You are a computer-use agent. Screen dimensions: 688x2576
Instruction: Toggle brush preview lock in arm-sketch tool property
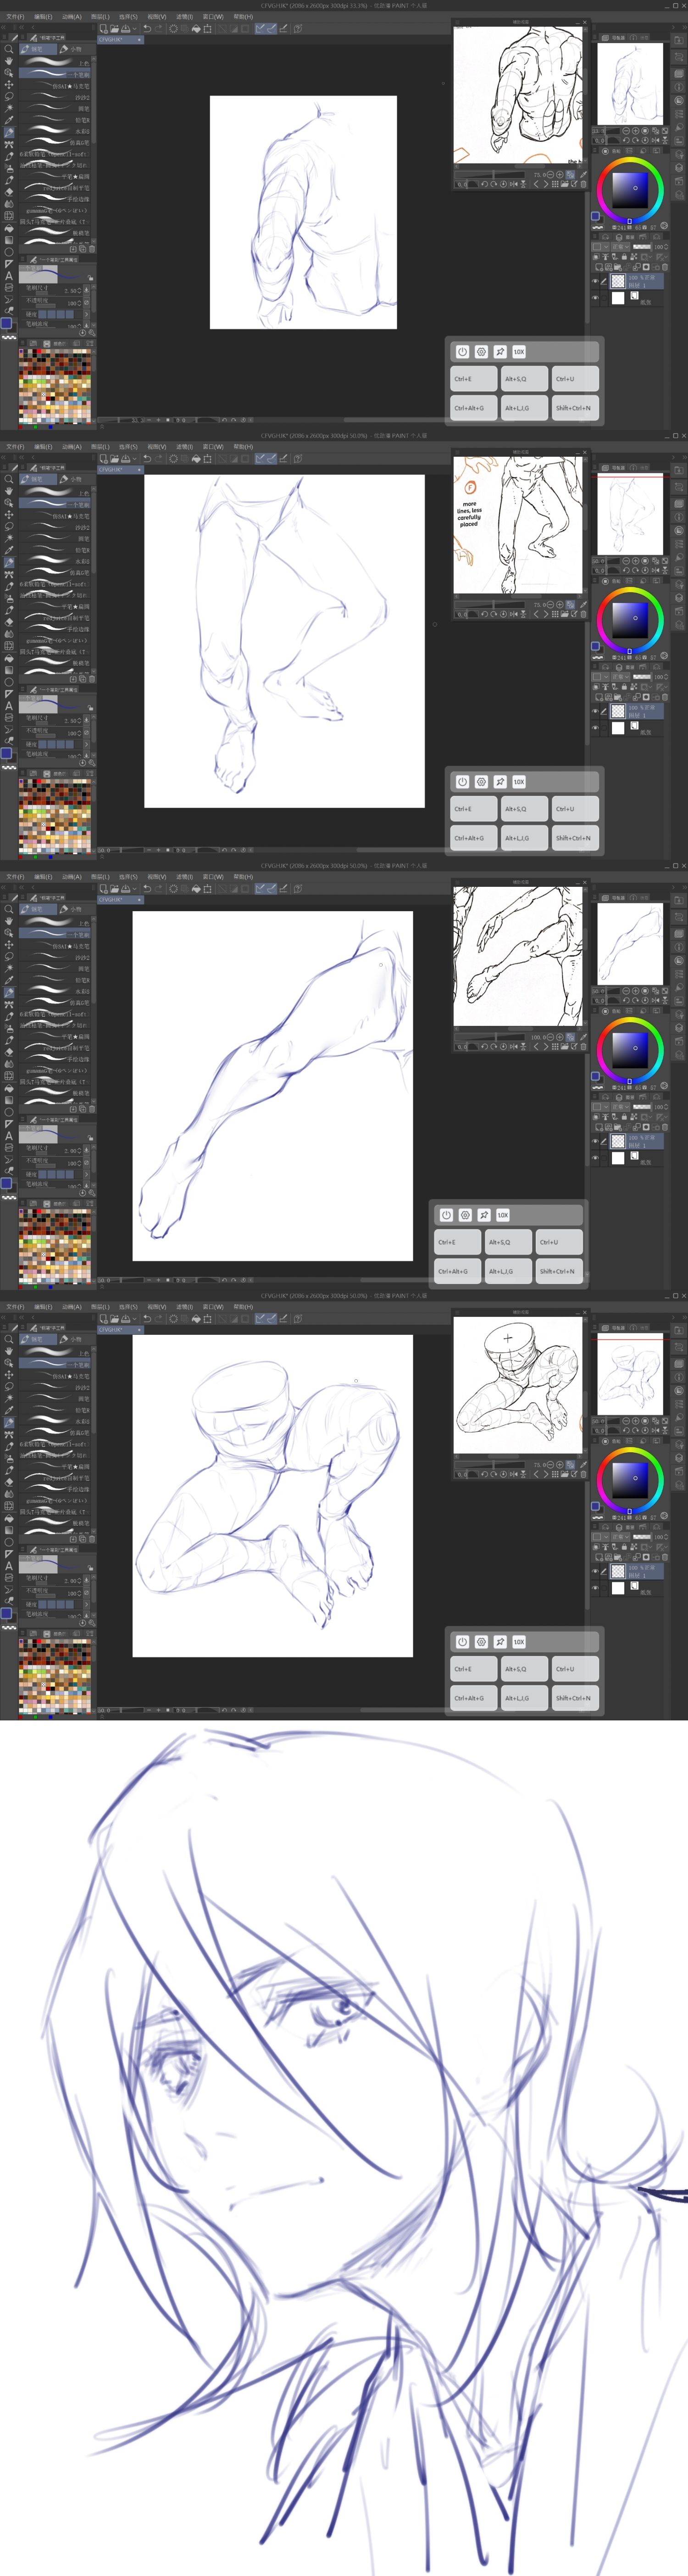click(91, 278)
